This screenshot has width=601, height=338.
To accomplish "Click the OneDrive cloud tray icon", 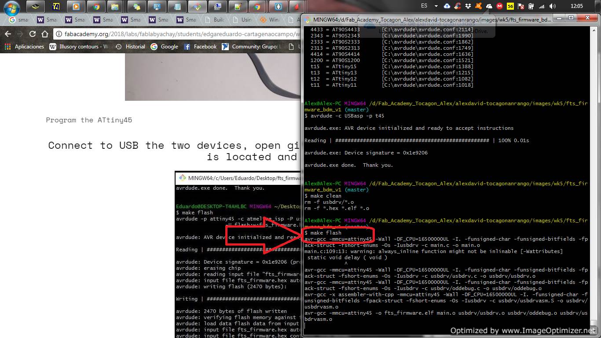I will (489, 6).
